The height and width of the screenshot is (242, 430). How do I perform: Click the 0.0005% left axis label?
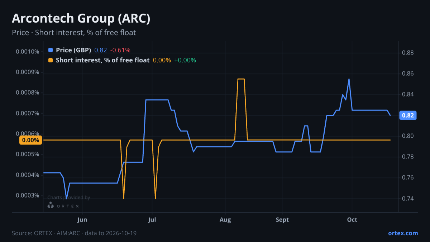(x=27, y=155)
